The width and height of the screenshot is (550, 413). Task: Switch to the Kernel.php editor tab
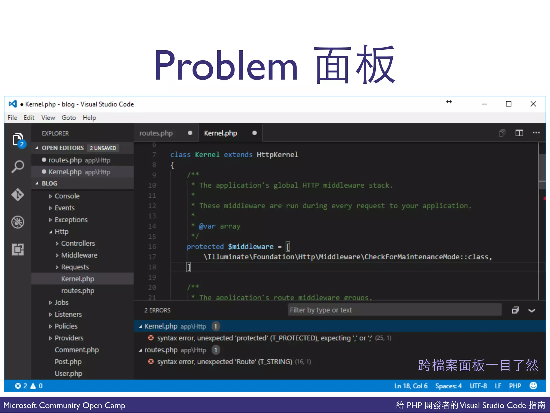[230, 133]
